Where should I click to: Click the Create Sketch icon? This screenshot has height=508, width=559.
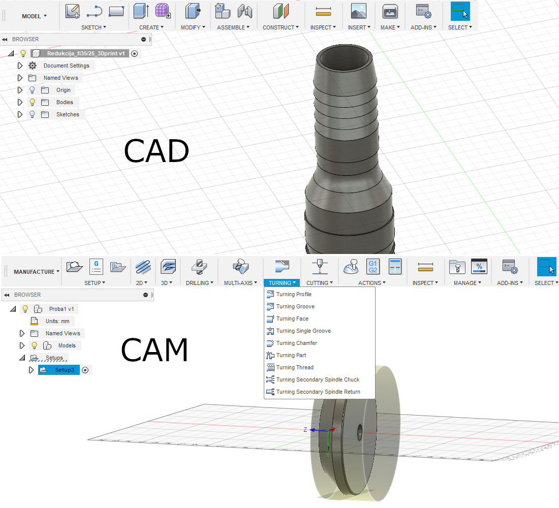(x=73, y=11)
